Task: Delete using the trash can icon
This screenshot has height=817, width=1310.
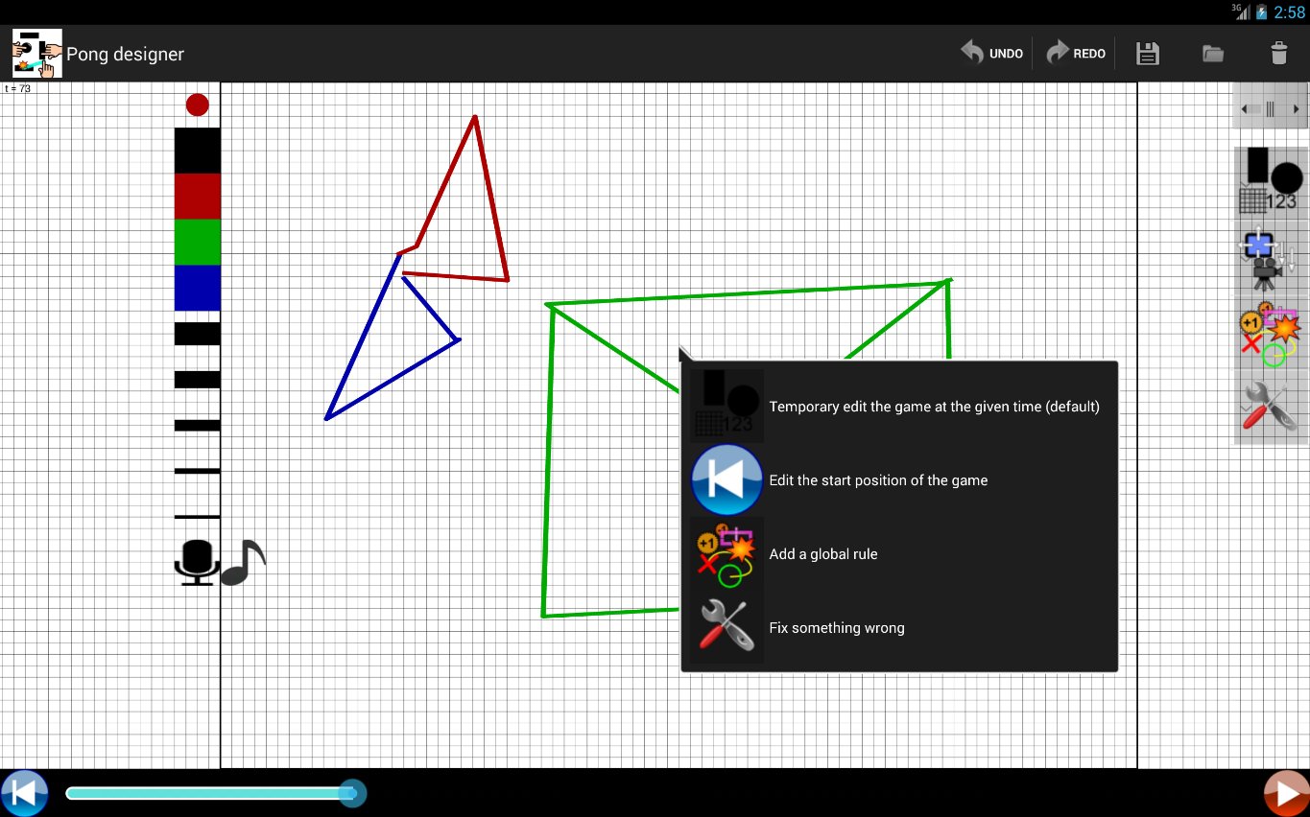Action: (x=1278, y=53)
